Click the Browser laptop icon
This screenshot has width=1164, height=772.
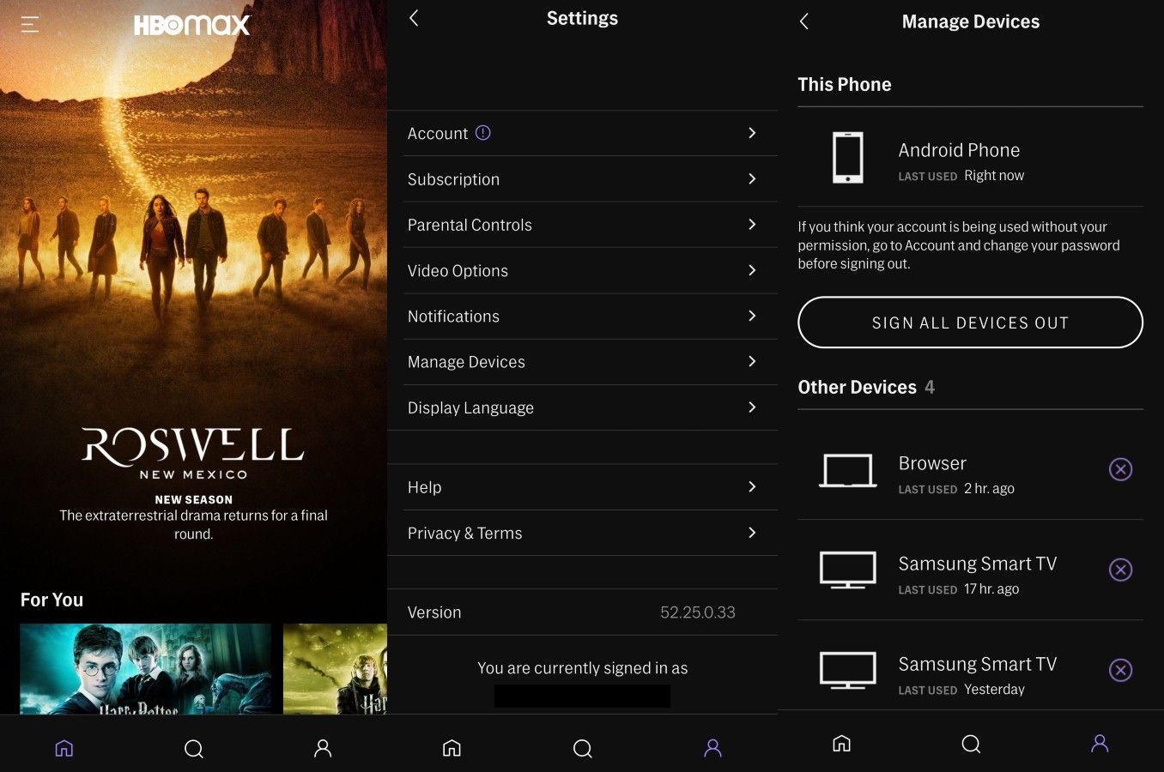click(848, 471)
